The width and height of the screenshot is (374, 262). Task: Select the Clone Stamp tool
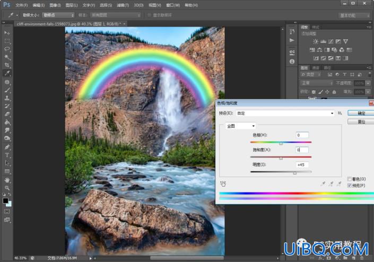pos(7,98)
